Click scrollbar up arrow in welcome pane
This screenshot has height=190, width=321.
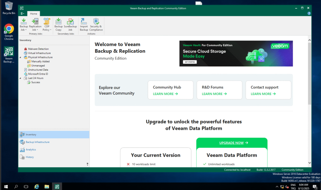309,40
